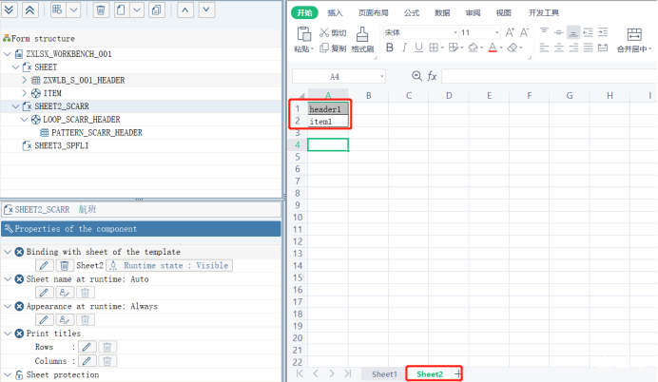Open the 公式 ribbon tab

pos(412,13)
